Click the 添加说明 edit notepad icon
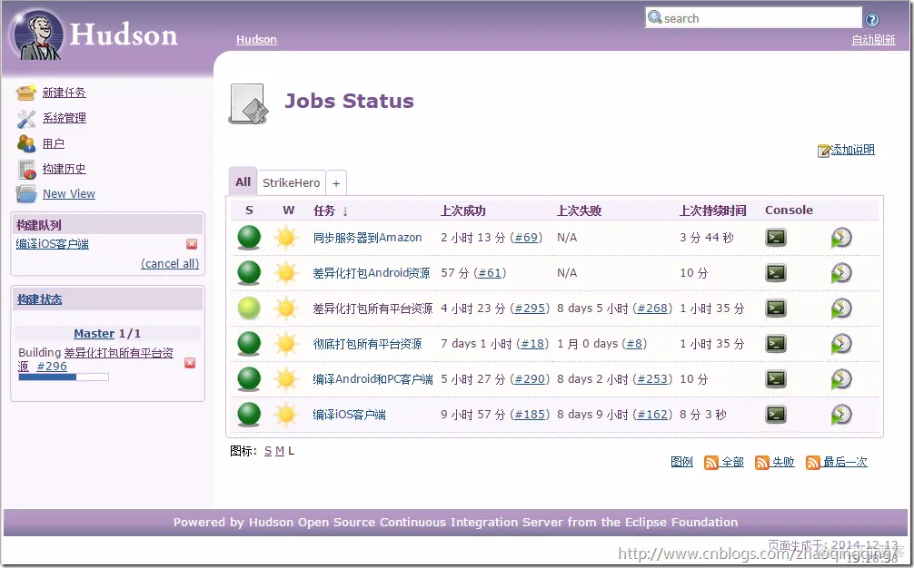914x568 pixels. [824, 151]
